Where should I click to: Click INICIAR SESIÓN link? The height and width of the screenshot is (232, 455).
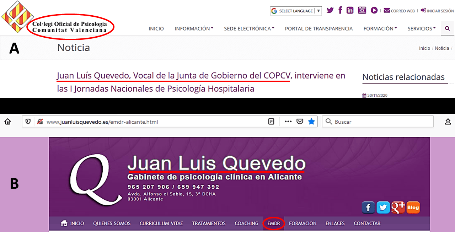click(437, 11)
